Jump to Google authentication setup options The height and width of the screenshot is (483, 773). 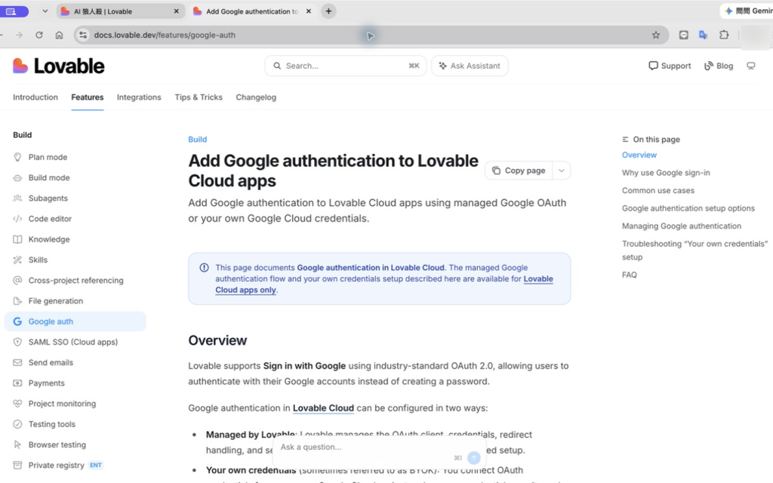[x=688, y=208]
